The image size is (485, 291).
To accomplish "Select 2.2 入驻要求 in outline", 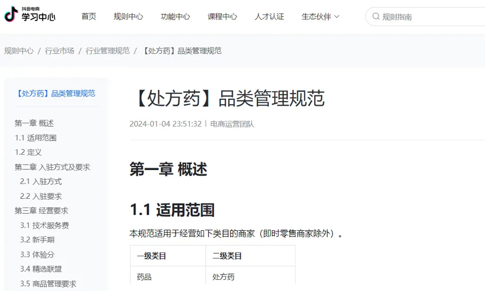I will (x=41, y=196).
